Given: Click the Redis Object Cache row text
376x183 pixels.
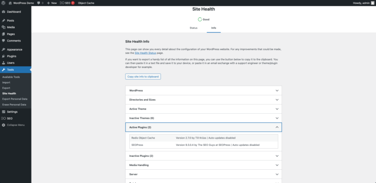Looking at the screenshot, I should pos(143,138).
